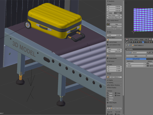The image size is (153, 115).
Task: Uncheck the Edges overlay checkbox
Action: click(x=108, y=96)
